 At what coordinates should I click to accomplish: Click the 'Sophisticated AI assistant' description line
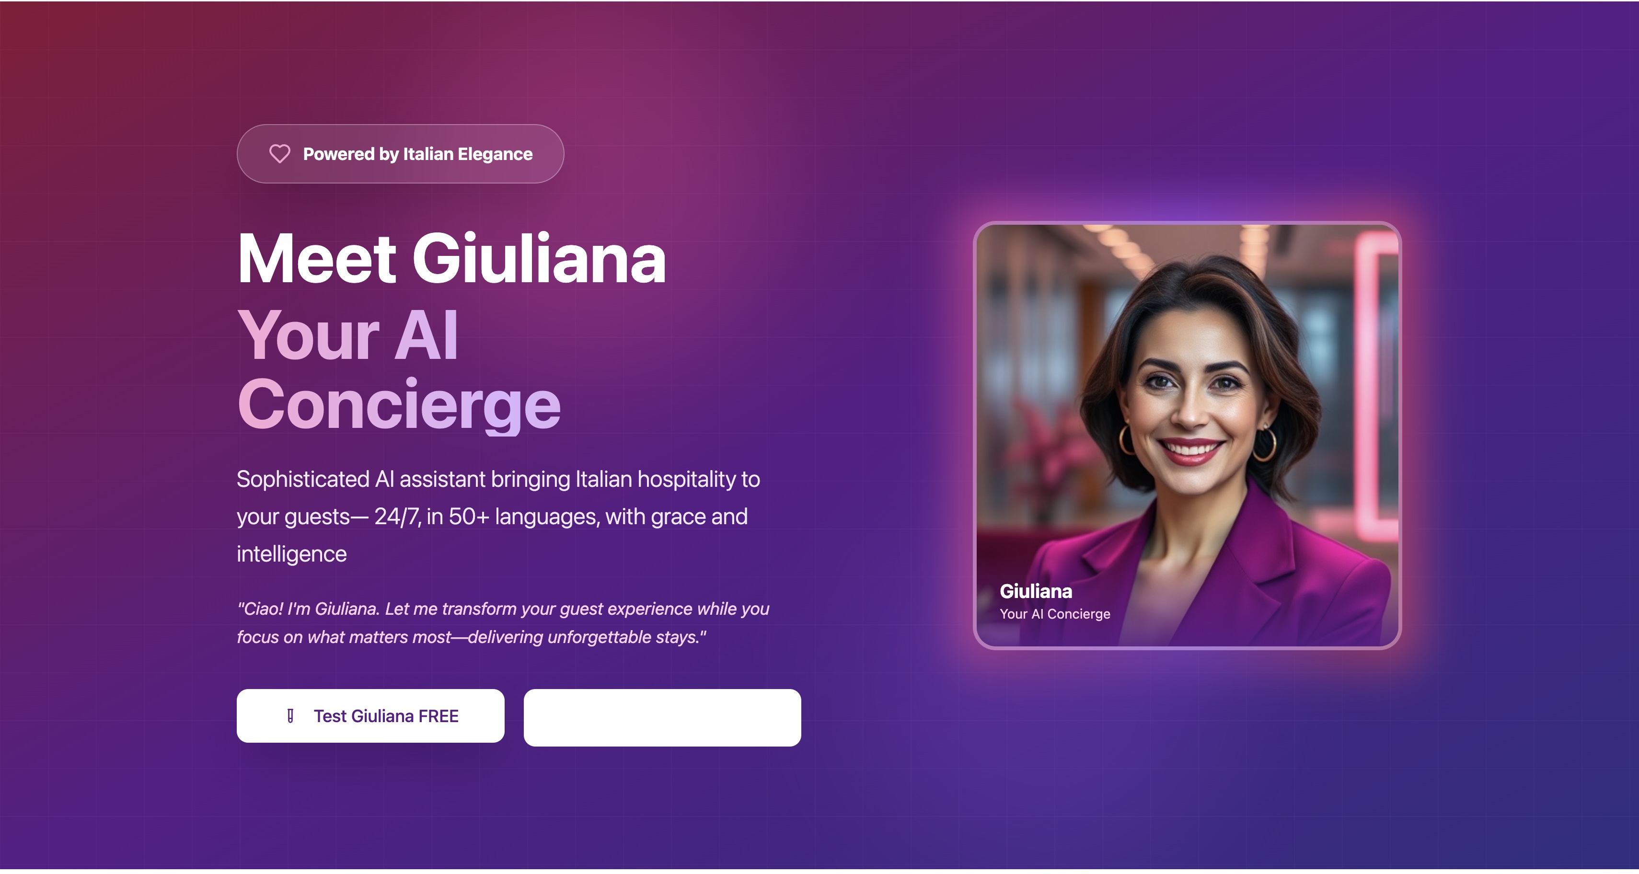[498, 479]
